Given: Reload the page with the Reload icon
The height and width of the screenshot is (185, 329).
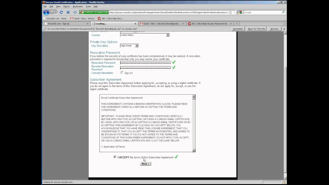Looking at the screenshot, I should point(61,12).
